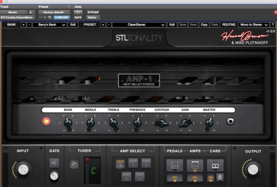This screenshot has width=277, height=187.
Task: Click the BASS knob
Action: tap(68, 122)
